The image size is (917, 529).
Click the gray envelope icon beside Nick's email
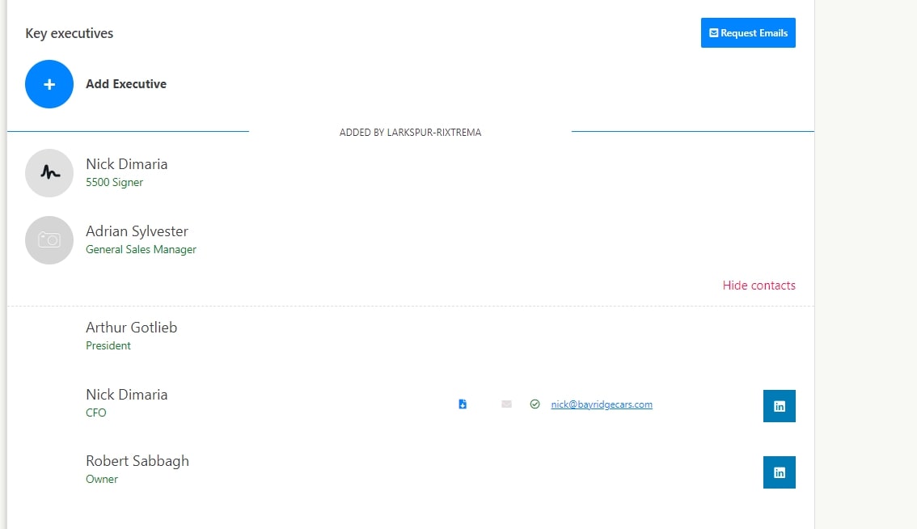pos(506,404)
